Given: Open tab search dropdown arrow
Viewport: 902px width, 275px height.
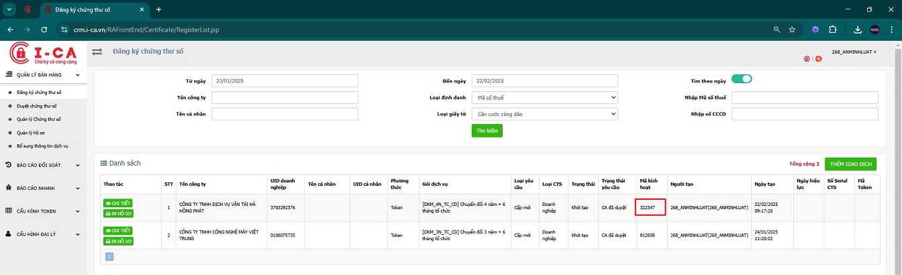Looking at the screenshot, I should 9,9.
